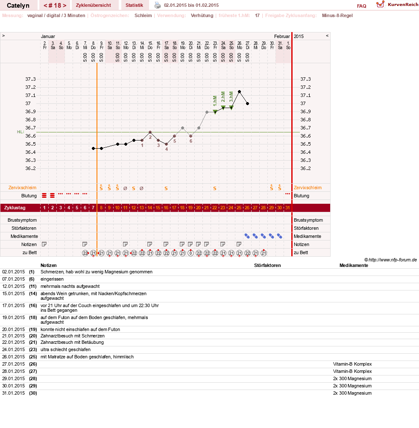Open the note icon on cycle day 20

coord(199,244)
